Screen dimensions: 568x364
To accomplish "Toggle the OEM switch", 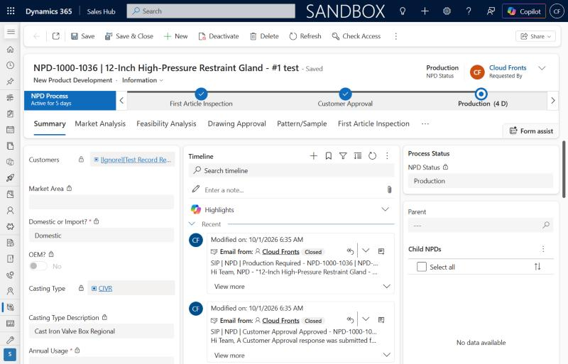I will tap(38, 266).
